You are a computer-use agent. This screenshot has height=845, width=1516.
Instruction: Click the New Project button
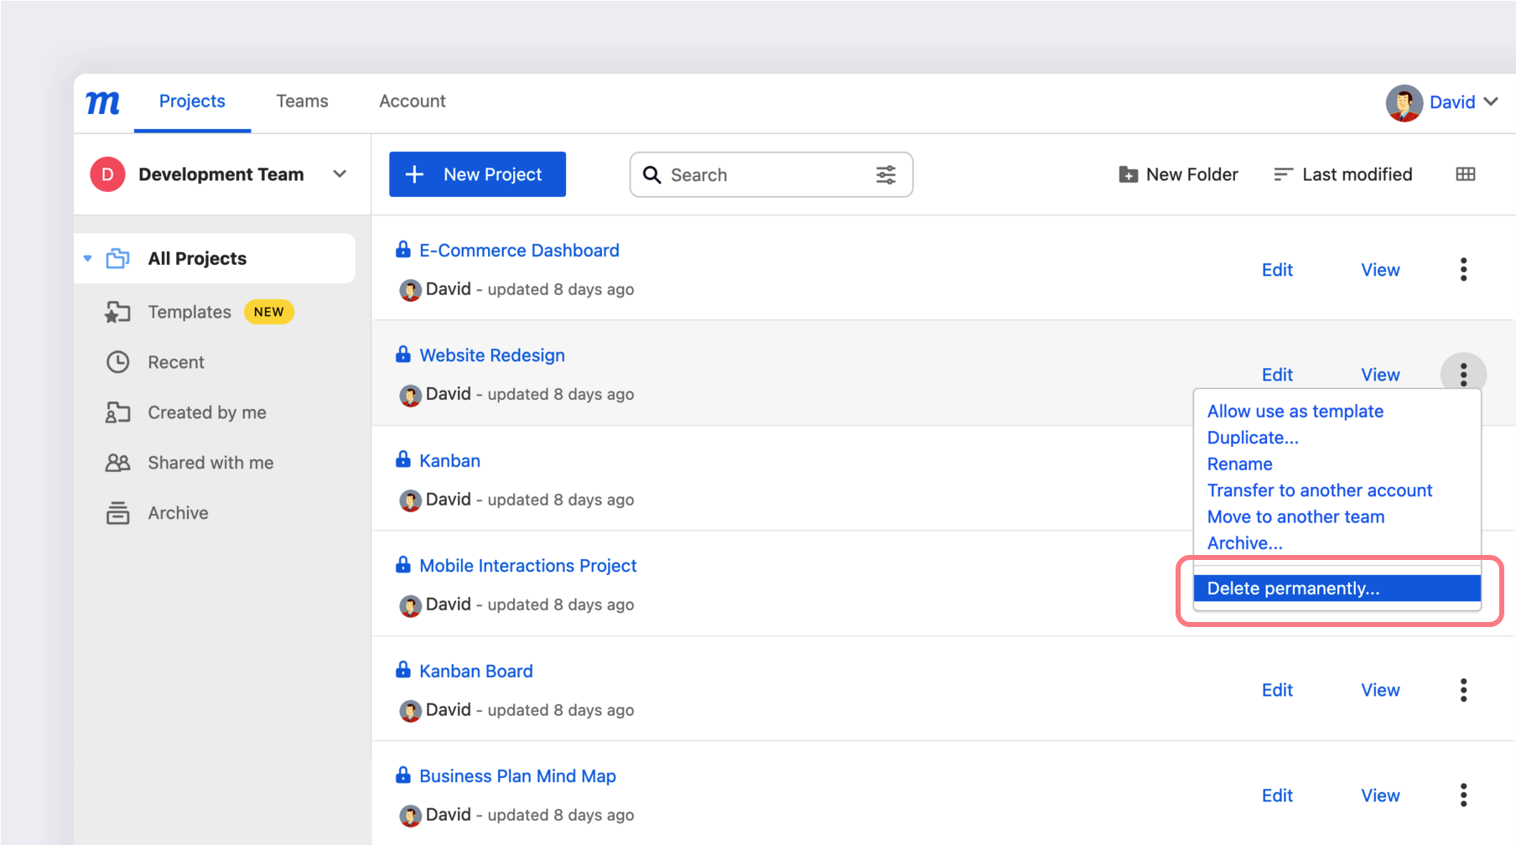click(x=476, y=174)
